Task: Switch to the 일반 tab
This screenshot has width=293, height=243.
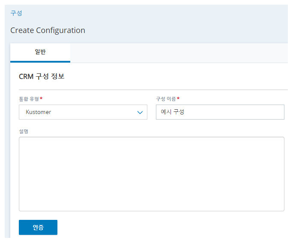Action: (x=40, y=53)
